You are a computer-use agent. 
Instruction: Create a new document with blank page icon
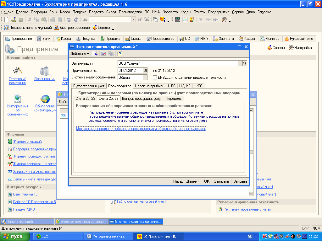click(x=6, y=20)
